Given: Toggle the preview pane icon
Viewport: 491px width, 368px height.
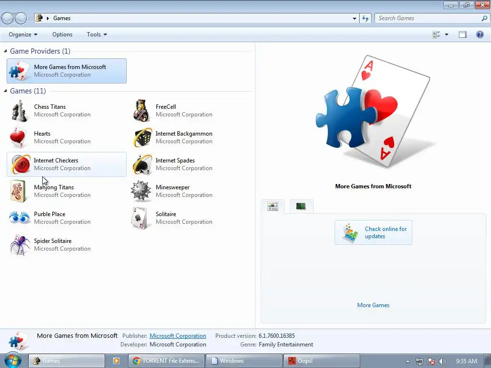Looking at the screenshot, I should pyautogui.click(x=463, y=34).
